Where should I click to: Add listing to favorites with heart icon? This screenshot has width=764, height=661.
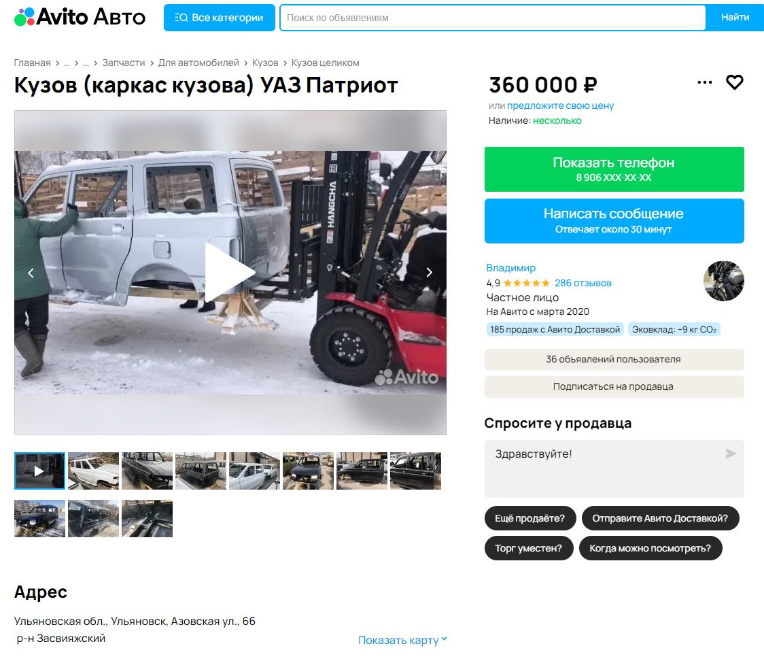[x=734, y=82]
